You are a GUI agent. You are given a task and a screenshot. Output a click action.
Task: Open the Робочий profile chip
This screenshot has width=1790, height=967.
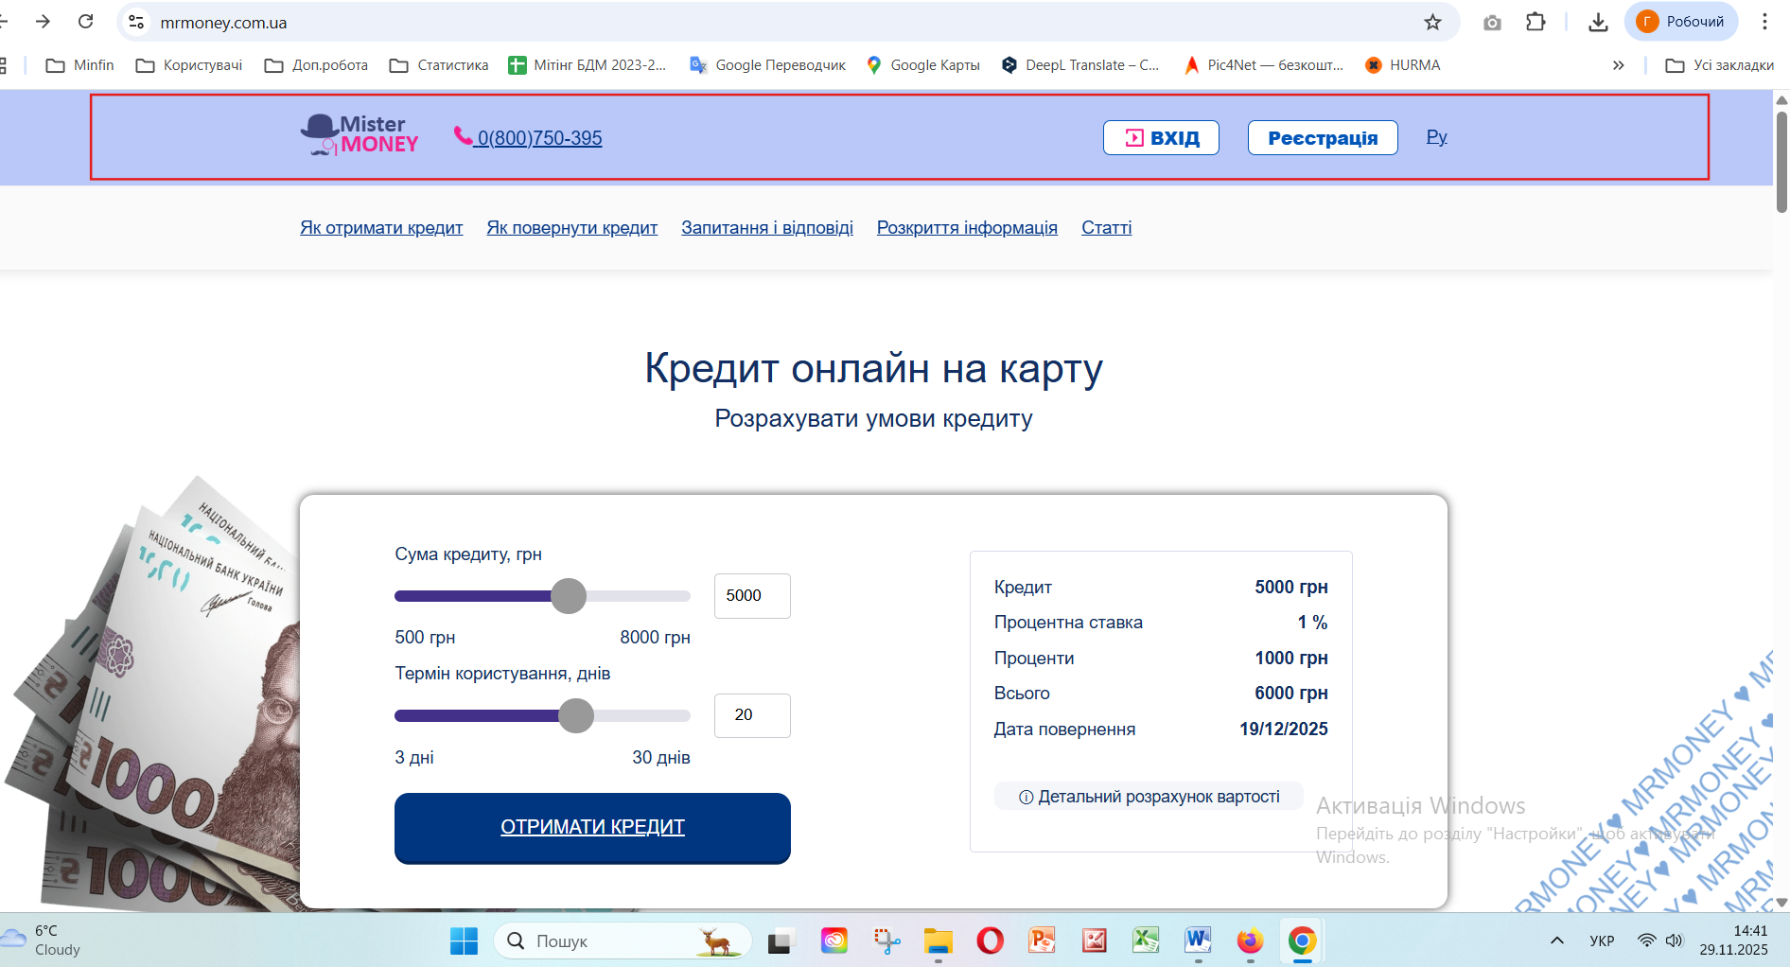pos(1681,22)
